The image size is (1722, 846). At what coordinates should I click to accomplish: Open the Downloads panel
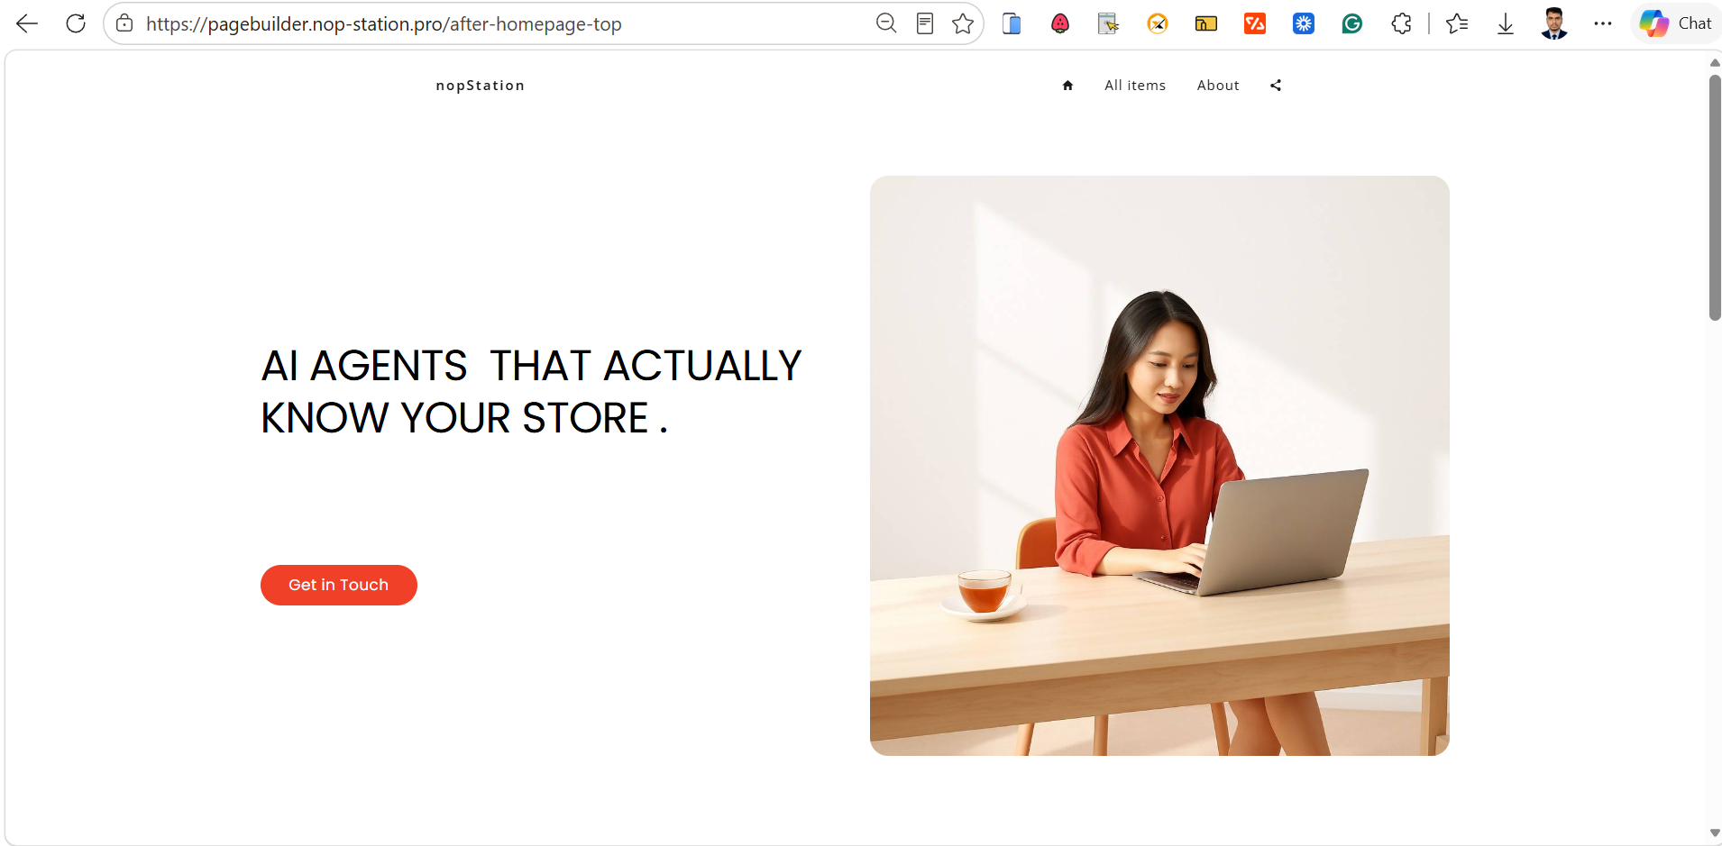1506,23
